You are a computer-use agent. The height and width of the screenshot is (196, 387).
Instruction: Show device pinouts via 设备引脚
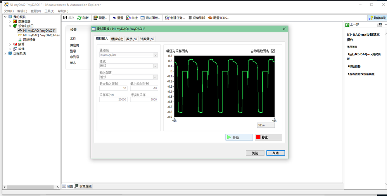pyautogui.click(x=197, y=18)
